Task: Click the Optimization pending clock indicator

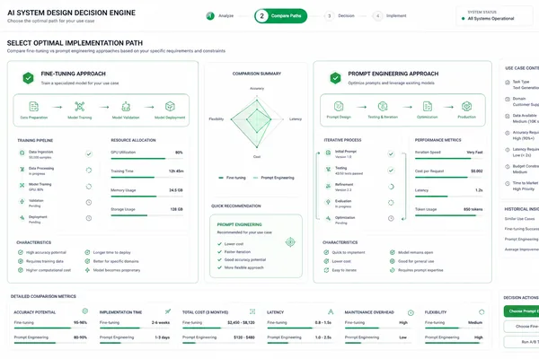Action: 391,218
